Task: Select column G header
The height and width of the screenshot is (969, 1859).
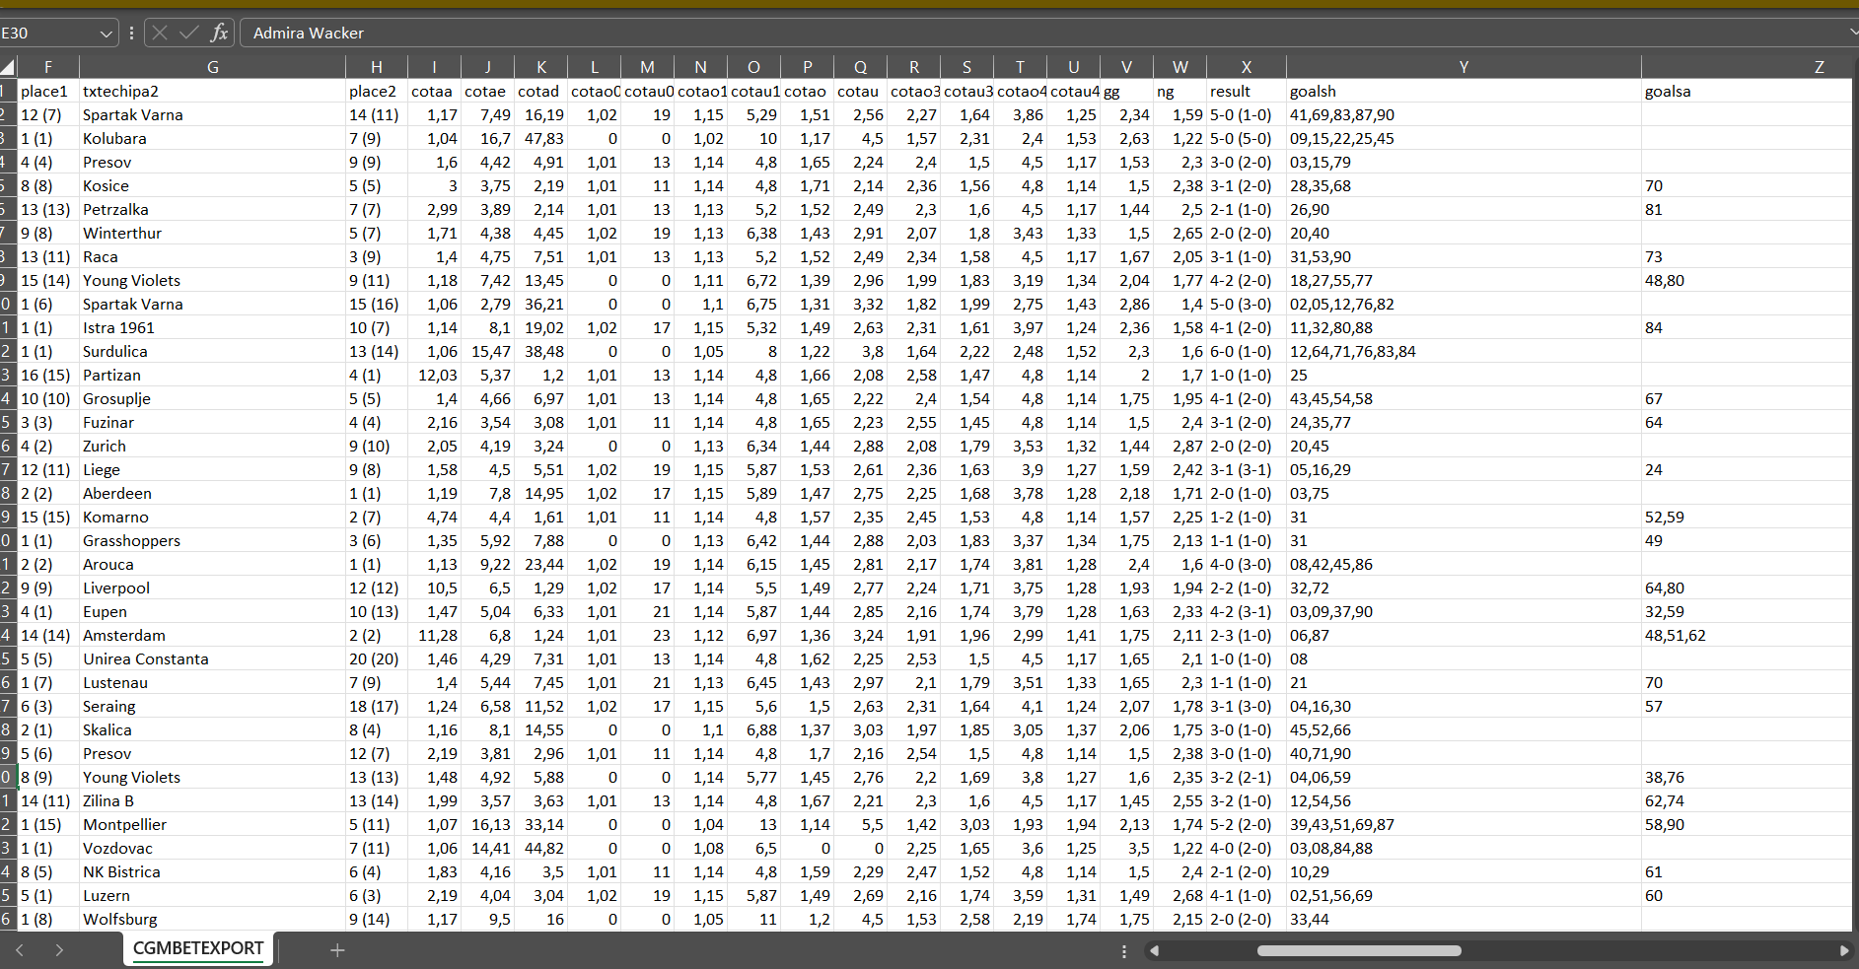Action: point(212,67)
